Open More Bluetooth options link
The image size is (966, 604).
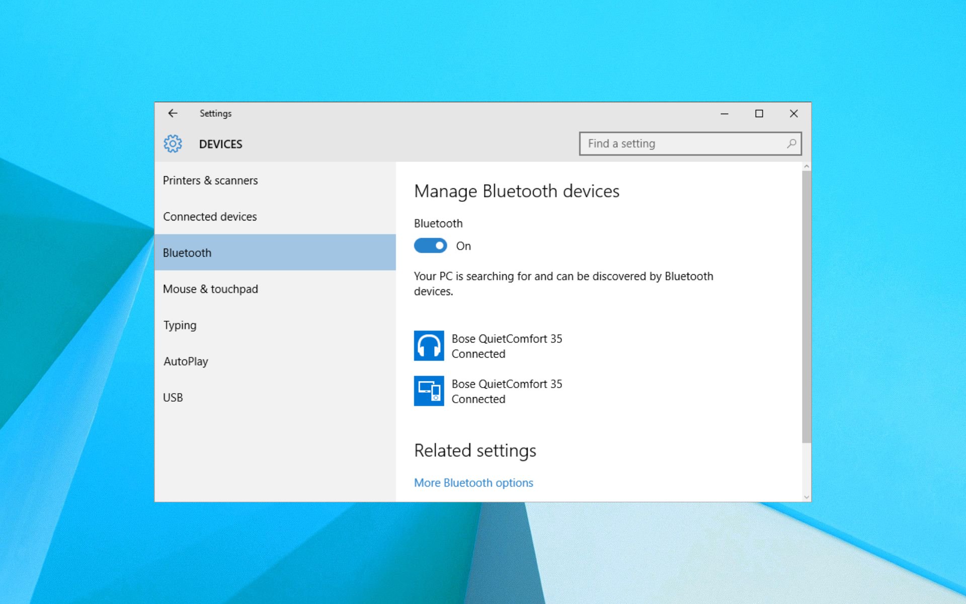(473, 483)
